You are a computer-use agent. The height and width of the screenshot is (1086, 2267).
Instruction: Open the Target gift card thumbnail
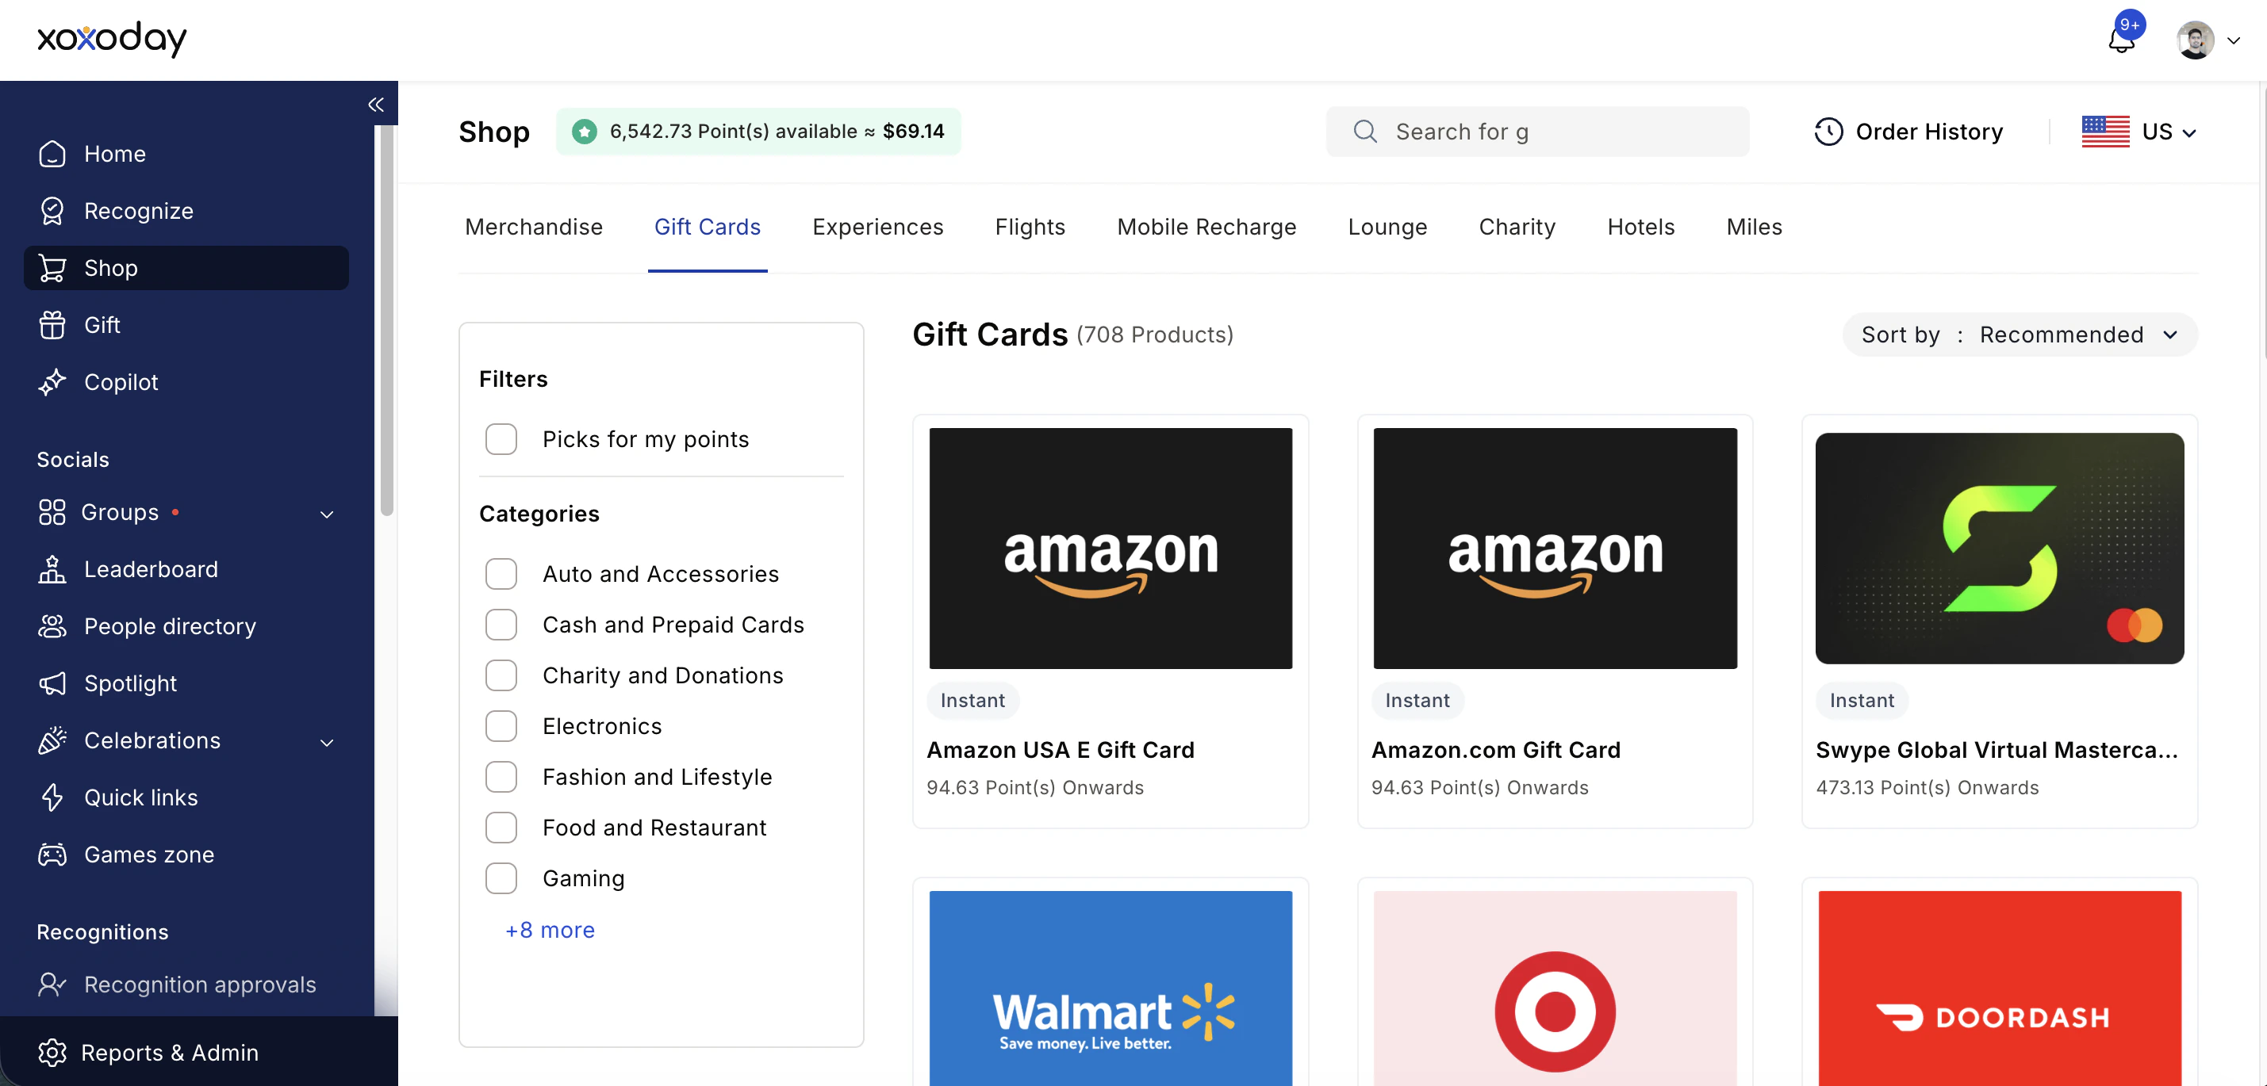tap(1554, 988)
